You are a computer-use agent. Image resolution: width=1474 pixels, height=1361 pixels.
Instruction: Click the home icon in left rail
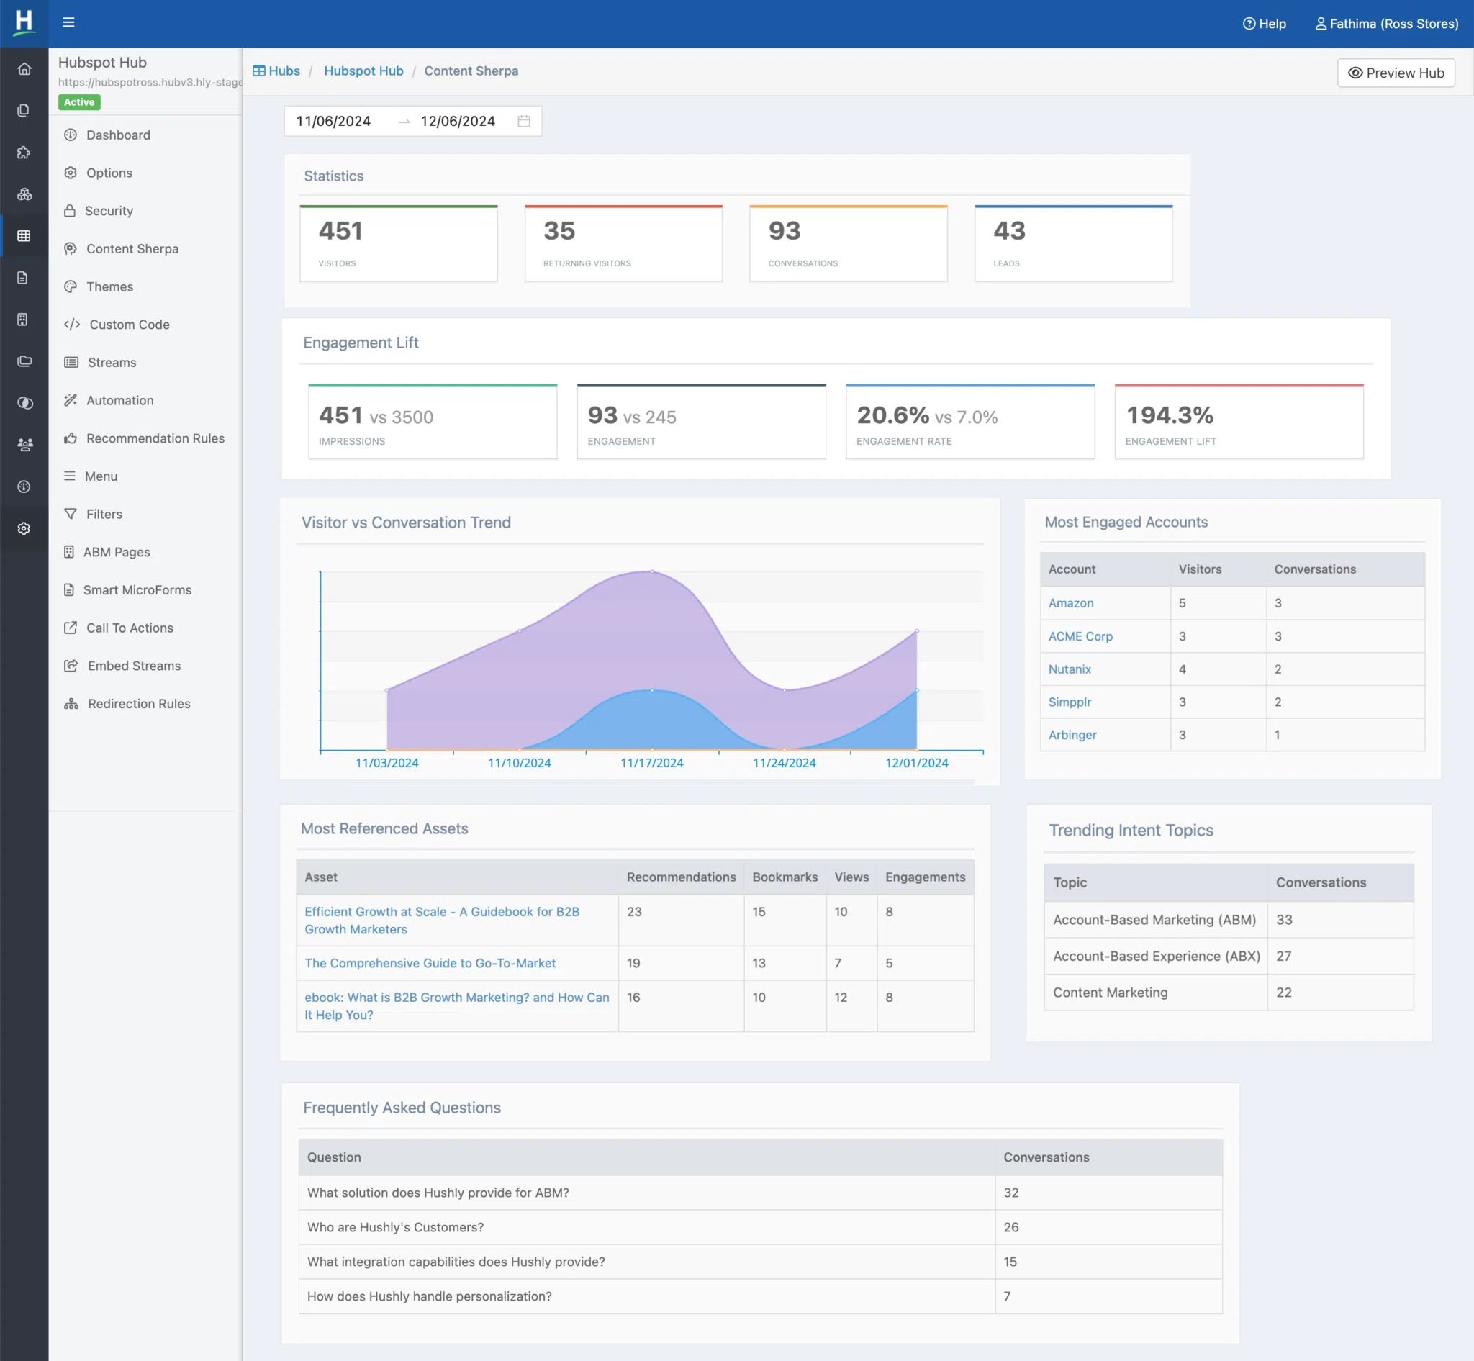(24, 68)
